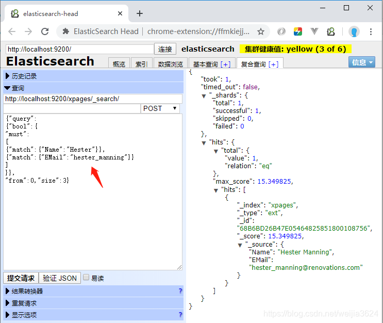Viewport: 383px width, 323px height.
Task: Switch to the 基本查询 tab
Action: click(205, 64)
